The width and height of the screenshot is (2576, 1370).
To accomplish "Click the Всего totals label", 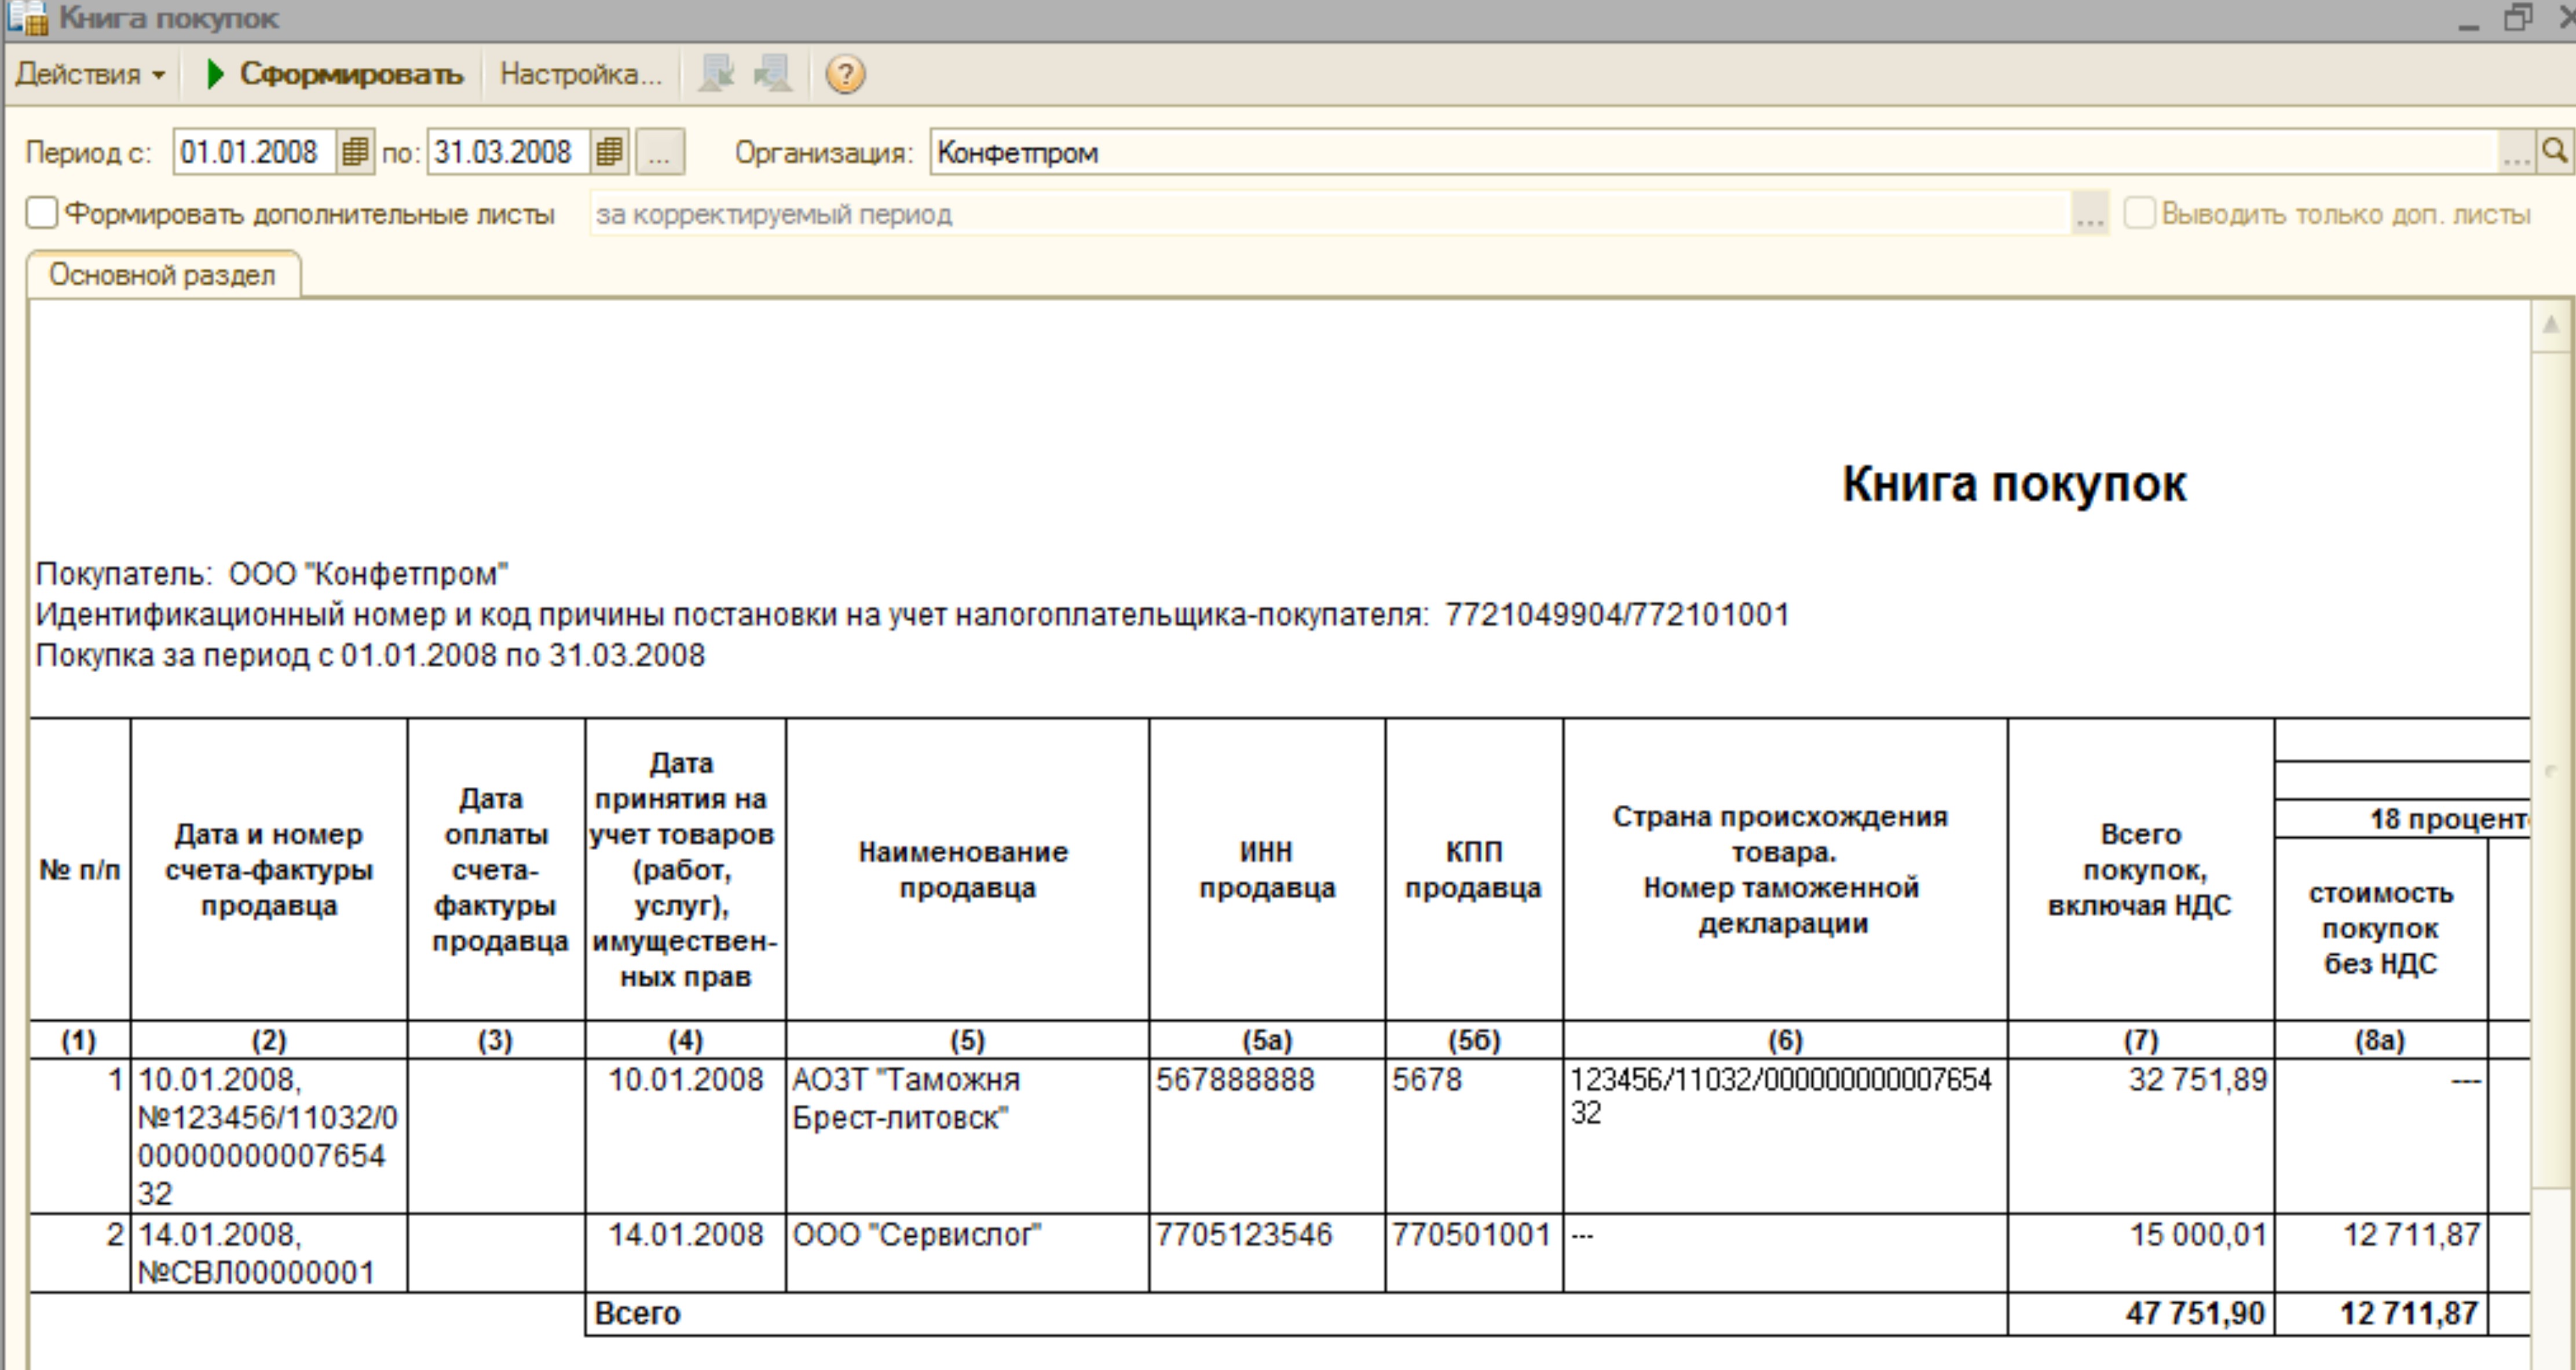I will (x=637, y=1313).
